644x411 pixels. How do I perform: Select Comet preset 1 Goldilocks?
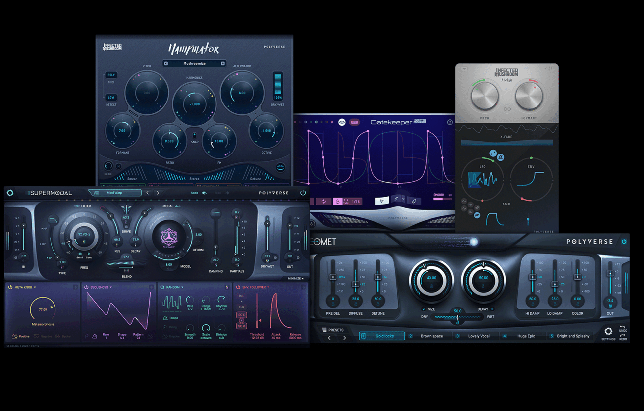point(381,336)
